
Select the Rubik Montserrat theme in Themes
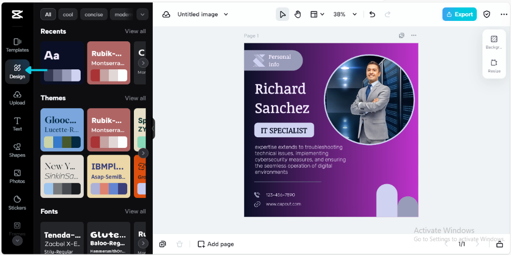108,130
